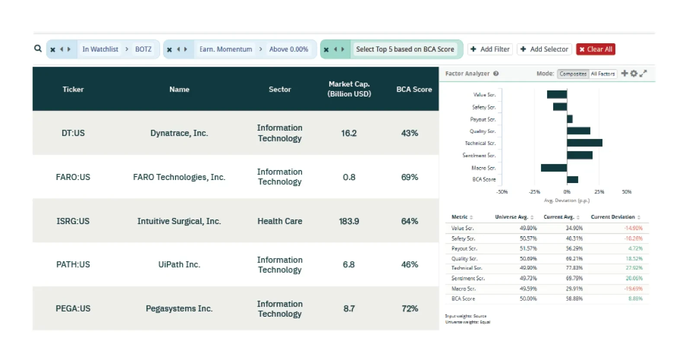The image size is (692, 360).
Task: Sort by Universe Avg. column
Action: click(514, 217)
